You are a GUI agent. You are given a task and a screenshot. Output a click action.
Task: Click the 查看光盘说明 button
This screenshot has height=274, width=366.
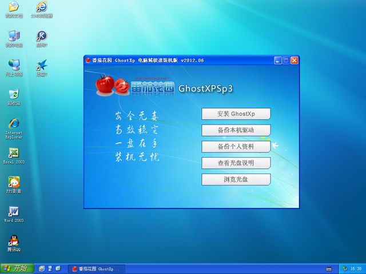coord(236,163)
